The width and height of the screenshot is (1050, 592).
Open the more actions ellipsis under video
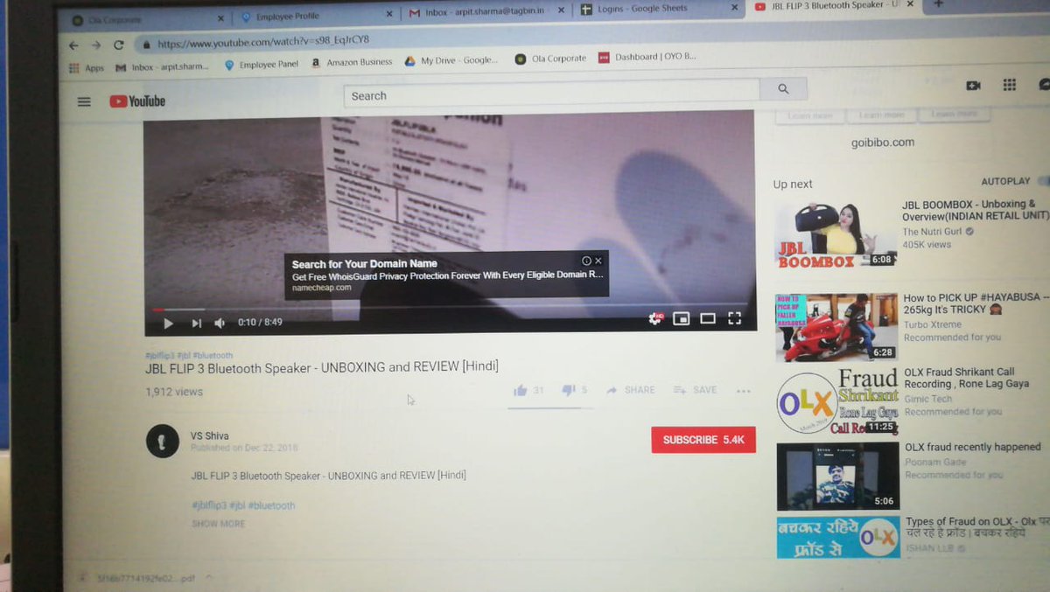[x=744, y=391]
